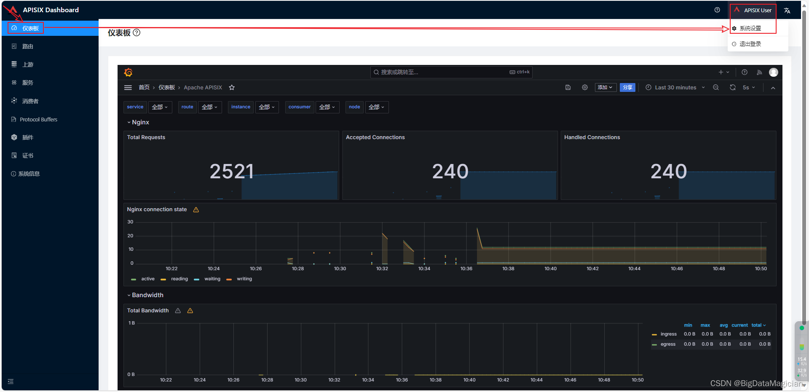The width and height of the screenshot is (809, 392).
Task: Toggle the active series in Nginx connection state
Action: click(x=147, y=279)
